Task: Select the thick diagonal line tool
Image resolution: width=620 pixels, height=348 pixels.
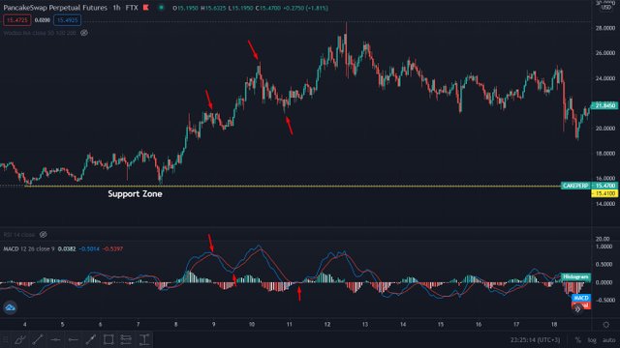Action: [91, 339]
